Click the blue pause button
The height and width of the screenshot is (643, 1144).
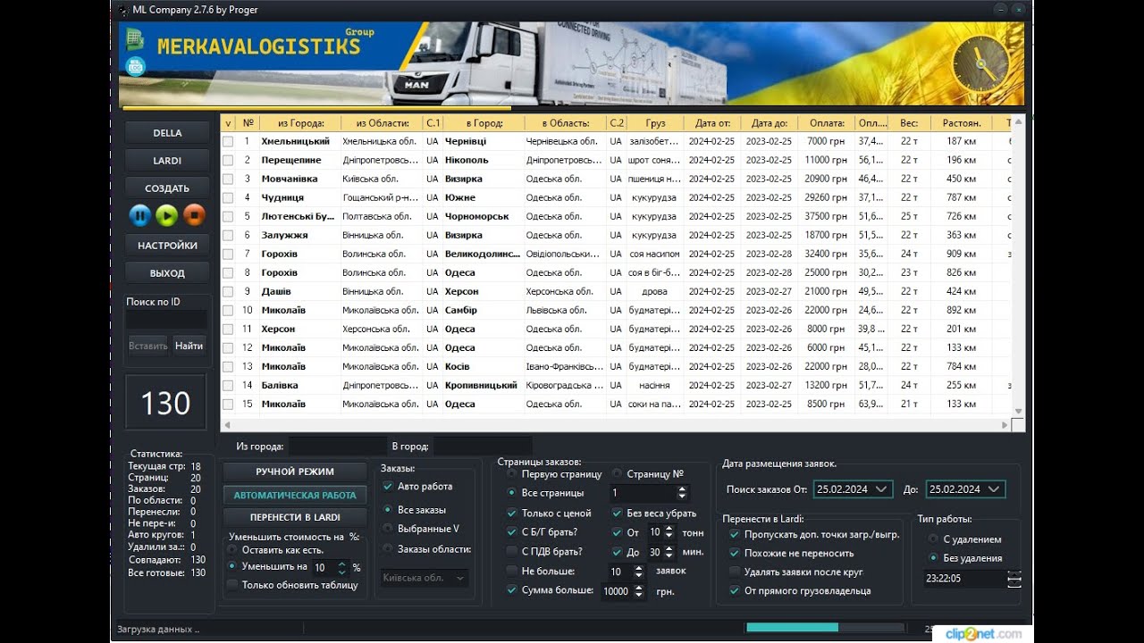click(140, 215)
